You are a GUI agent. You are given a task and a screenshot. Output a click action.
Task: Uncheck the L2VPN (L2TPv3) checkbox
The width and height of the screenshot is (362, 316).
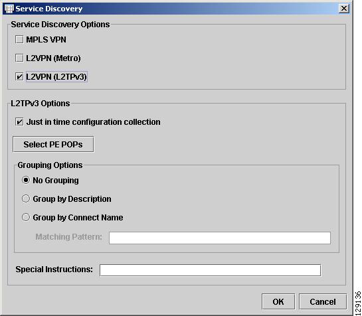pyautogui.click(x=19, y=76)
